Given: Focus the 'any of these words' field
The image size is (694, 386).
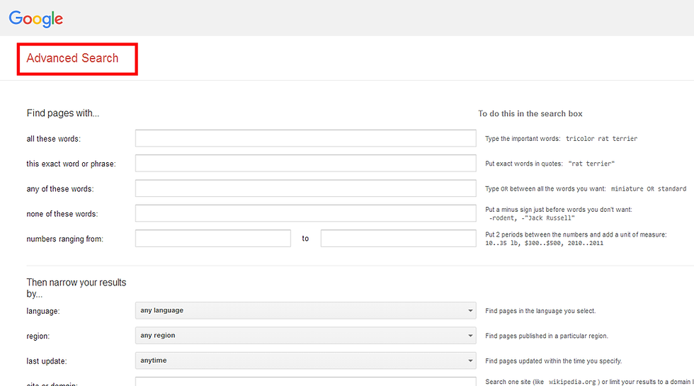Looking at the screenshot, I should tap(306, 188).
